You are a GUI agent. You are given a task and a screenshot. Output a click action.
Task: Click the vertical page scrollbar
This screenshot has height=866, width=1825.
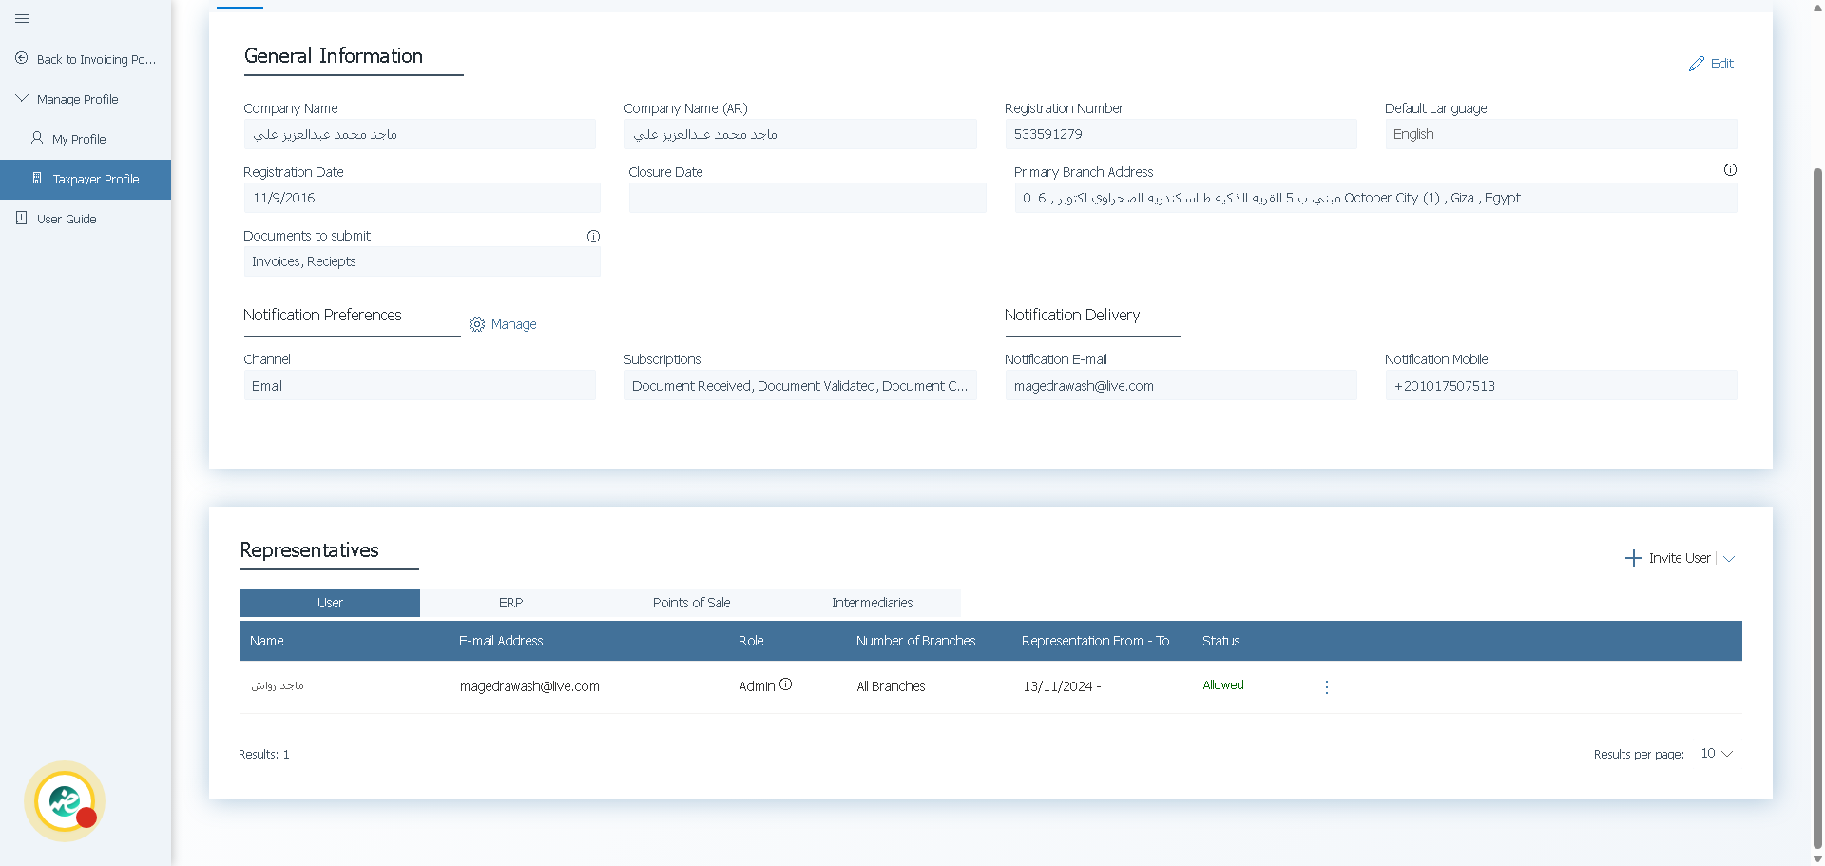pos(1817,475)
